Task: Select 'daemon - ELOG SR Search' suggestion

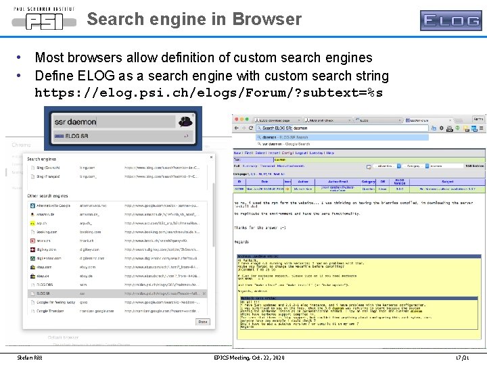Action: coord(342,137)
